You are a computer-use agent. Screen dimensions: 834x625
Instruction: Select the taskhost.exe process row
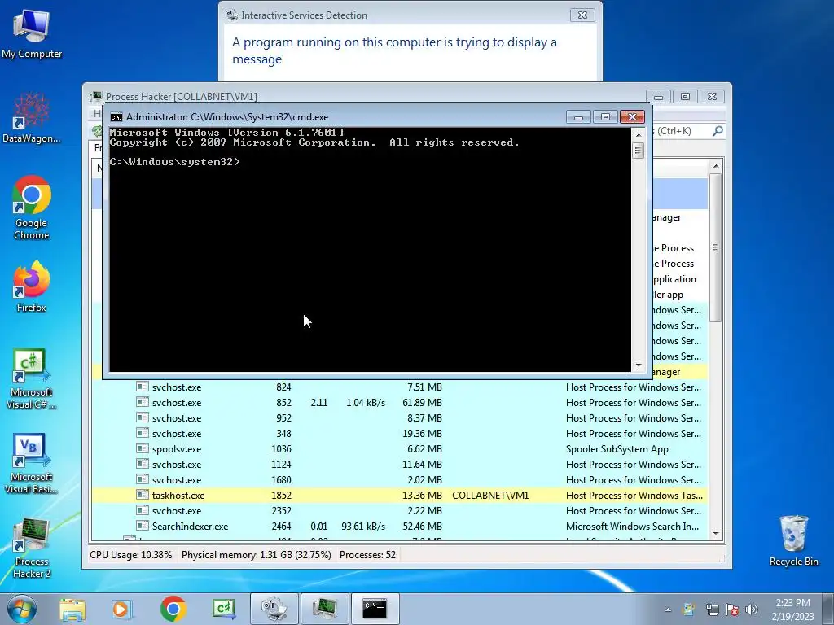[x=399, y=496]
